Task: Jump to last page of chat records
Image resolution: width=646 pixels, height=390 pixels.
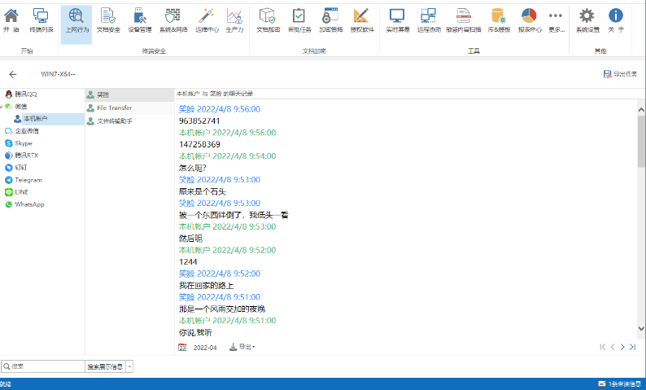Action: tap(632, 347)
